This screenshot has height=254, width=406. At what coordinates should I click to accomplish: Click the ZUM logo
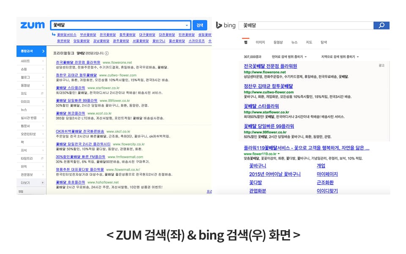[x=32, y=25]
